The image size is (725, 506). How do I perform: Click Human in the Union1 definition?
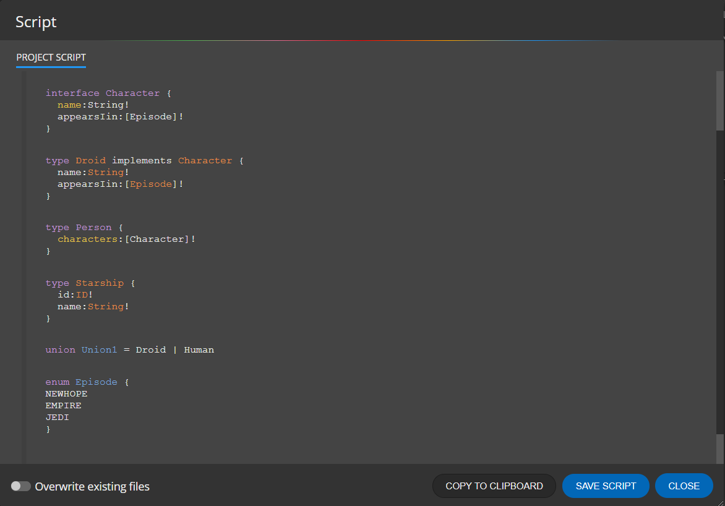199,349
